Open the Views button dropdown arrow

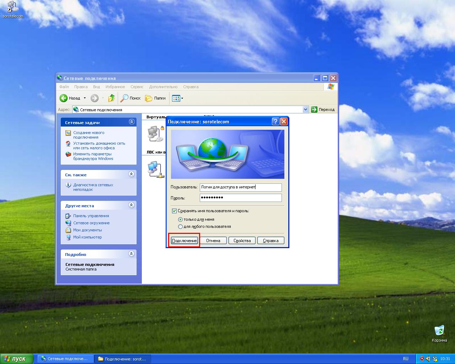[x=182, y=98]
